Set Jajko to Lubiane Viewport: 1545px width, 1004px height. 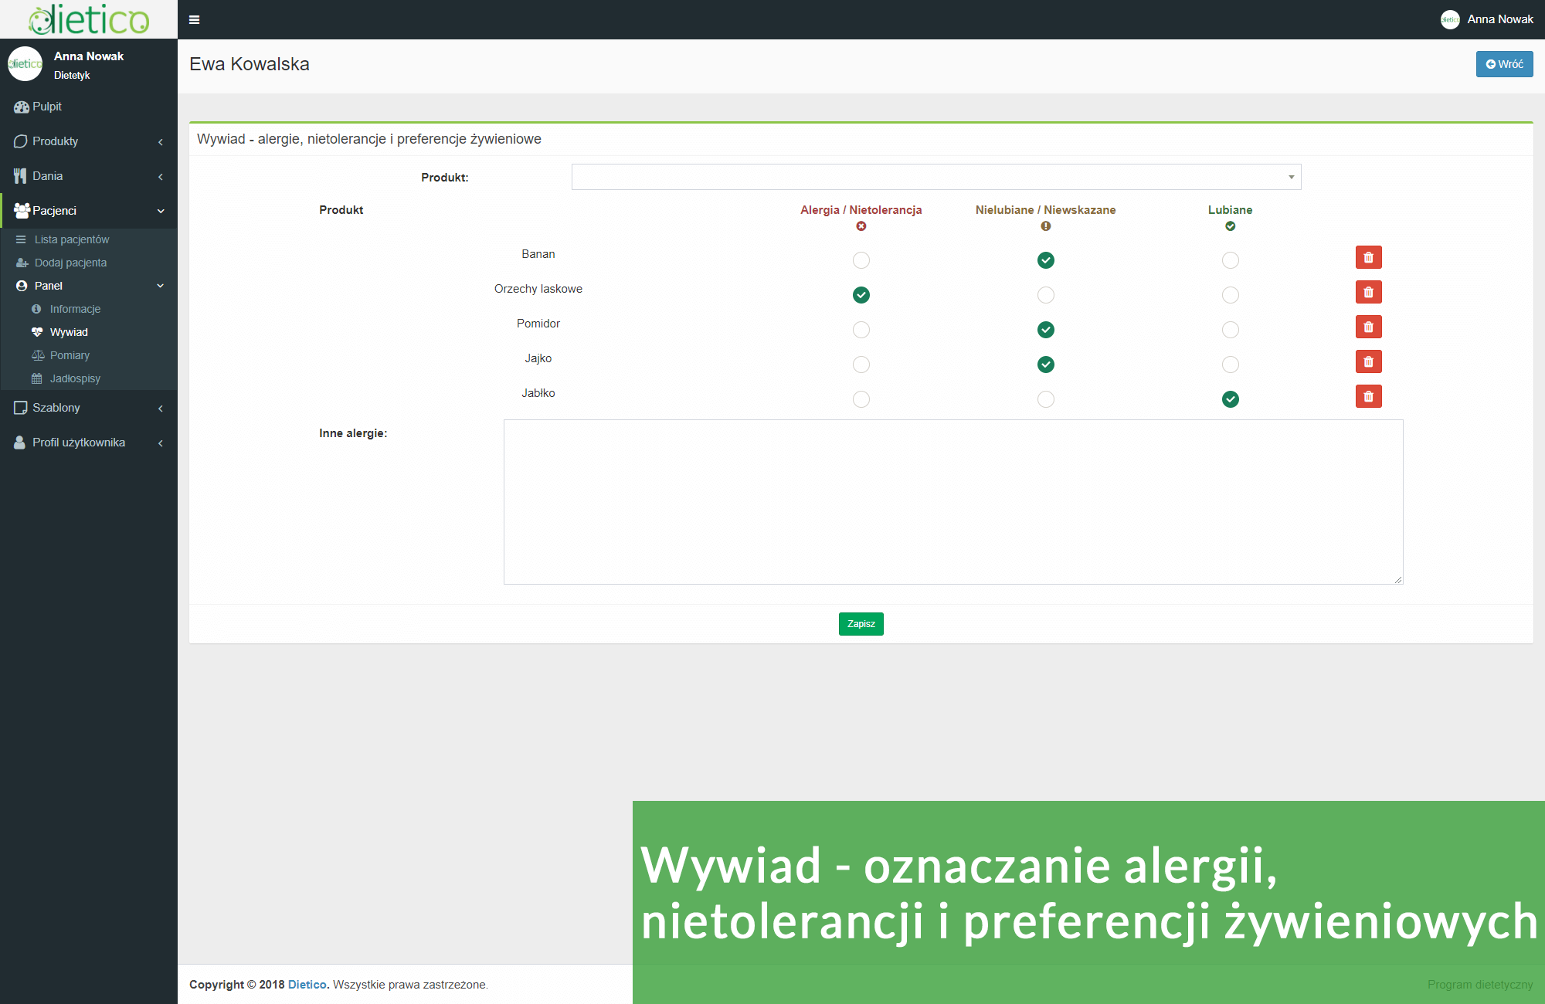point(1230,365)
